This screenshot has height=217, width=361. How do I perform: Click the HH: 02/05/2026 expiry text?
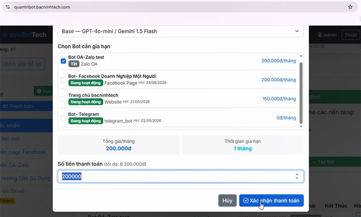[x=147, y=121]
